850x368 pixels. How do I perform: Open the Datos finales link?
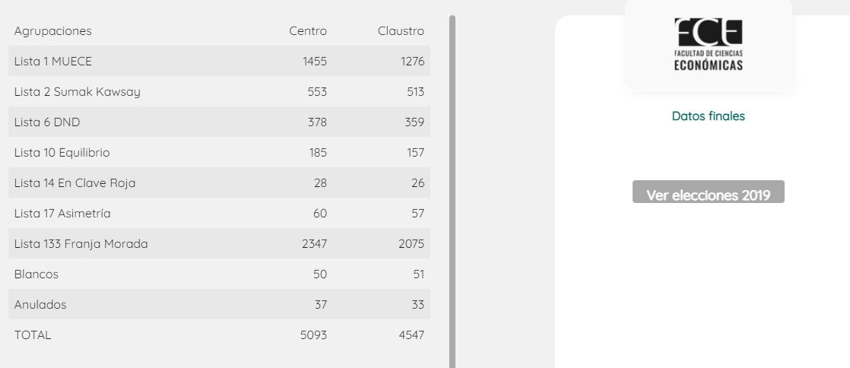708,116
